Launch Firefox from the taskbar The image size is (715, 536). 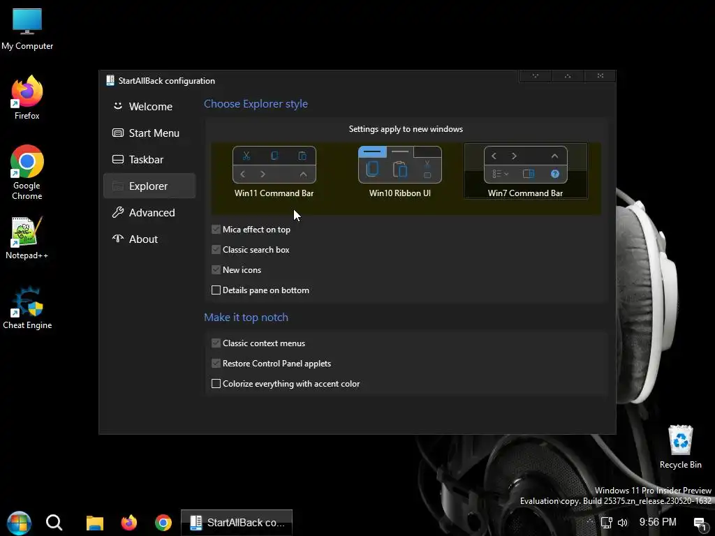coord(129,523)
